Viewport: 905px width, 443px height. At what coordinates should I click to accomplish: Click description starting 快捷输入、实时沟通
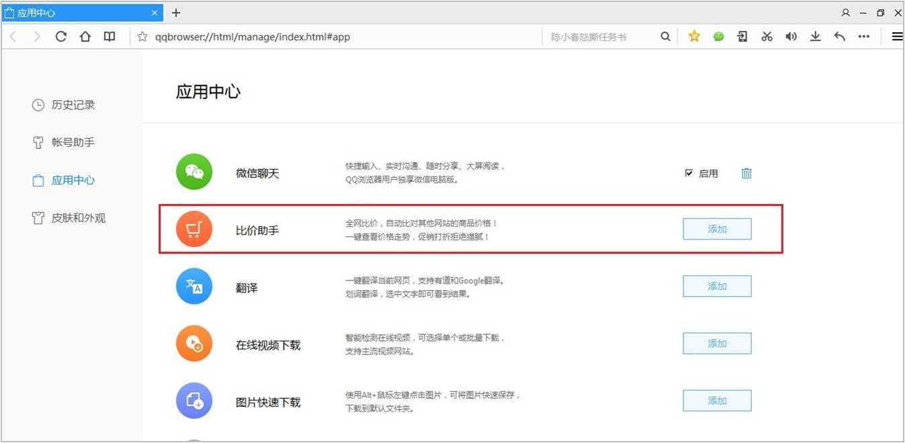tap(425, 173)
